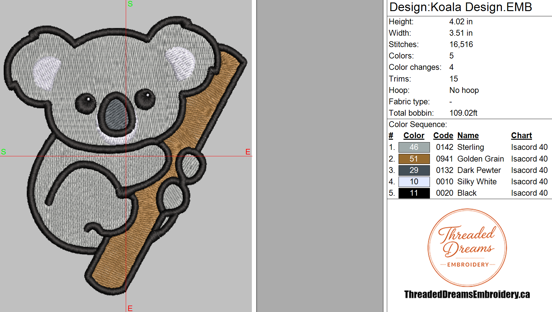Click the Black swatch numbered 11
The image size is (552, 312).
point(414,193)
